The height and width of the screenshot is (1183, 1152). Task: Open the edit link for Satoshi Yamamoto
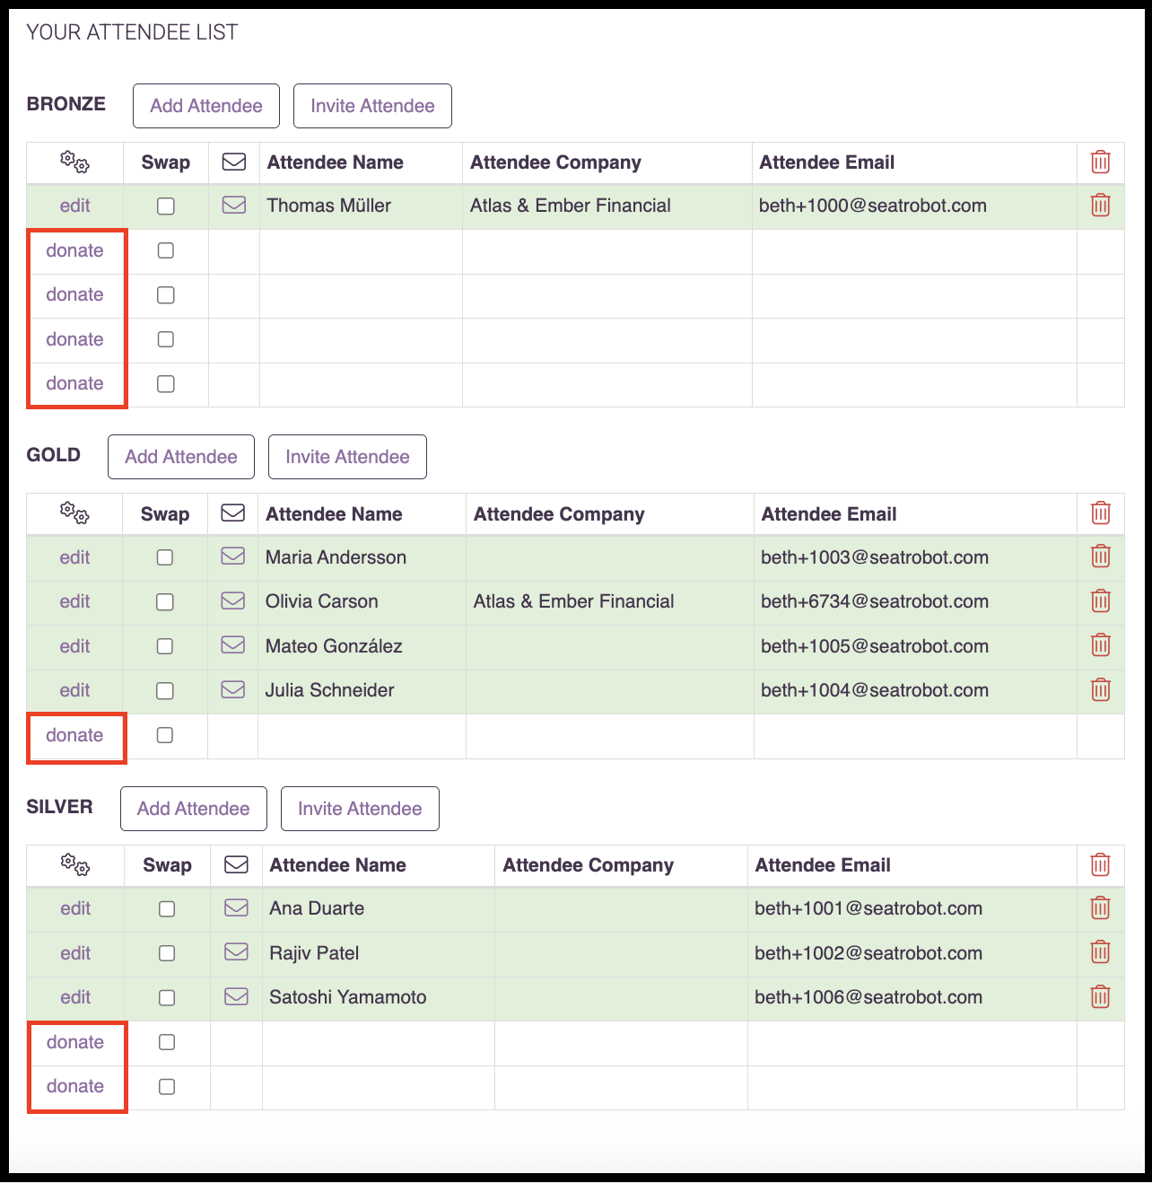[76, 997]
